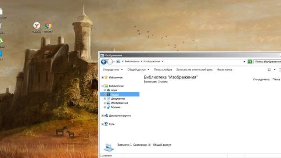Click the search Изображения input field
This screenshot has height=158, width=281.
pyautogui.click(x=267, y=61)
